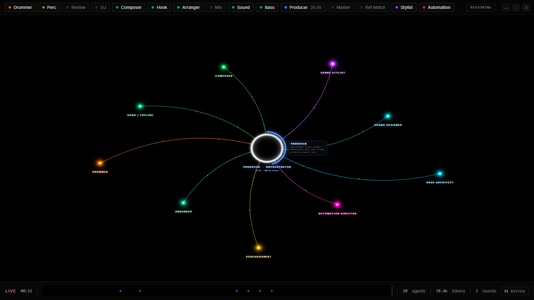This screenshot has width=534, height=300.
Task: Select the Producer 38.4k chip
Action: tap(303, 7)
